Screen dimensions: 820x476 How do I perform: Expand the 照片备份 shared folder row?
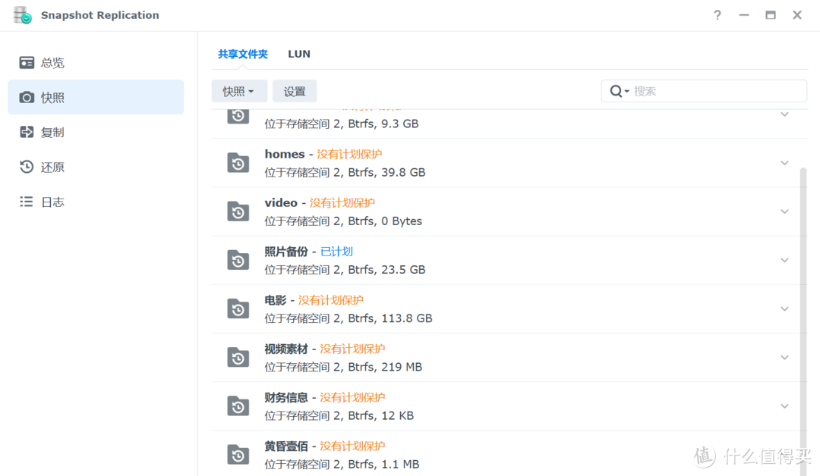click(784, 260)
